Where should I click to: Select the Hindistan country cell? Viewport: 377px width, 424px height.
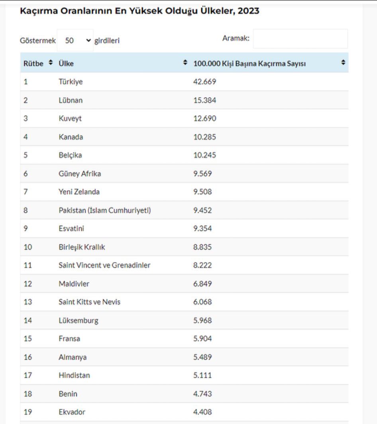coord(74,376)
